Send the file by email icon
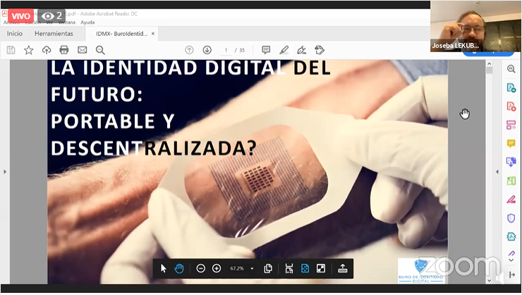This screenshot has width=522, height=295. click(x=83, y=50)
